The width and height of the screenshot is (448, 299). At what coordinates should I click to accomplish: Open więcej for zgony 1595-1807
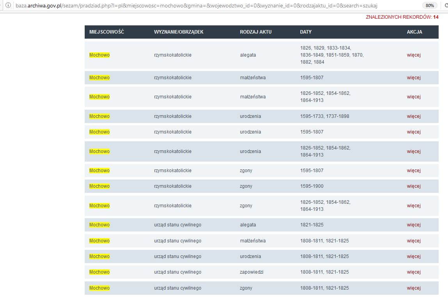pyautogui.click(x=413, y=170)
